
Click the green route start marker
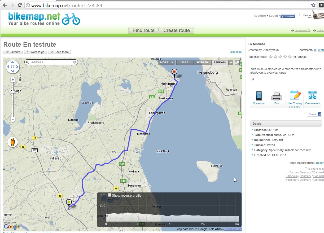pos(69,203)
